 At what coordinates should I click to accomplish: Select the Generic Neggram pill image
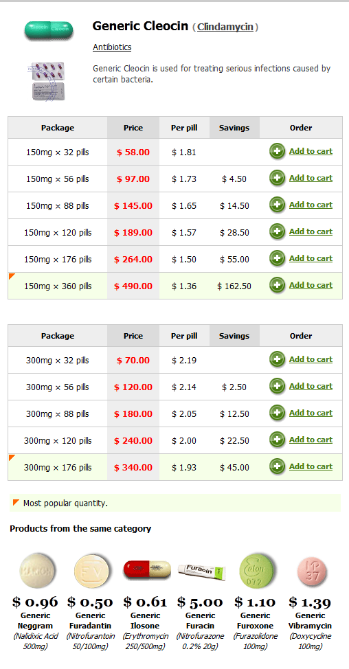point(38,571)
